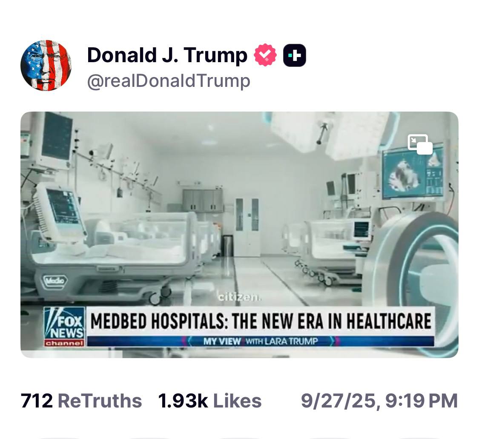Click the heart scan monitor in video
This screenshot has height=439, width=479.
coord(413,172)
